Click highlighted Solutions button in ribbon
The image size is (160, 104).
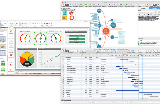click(x=20, y=24)
